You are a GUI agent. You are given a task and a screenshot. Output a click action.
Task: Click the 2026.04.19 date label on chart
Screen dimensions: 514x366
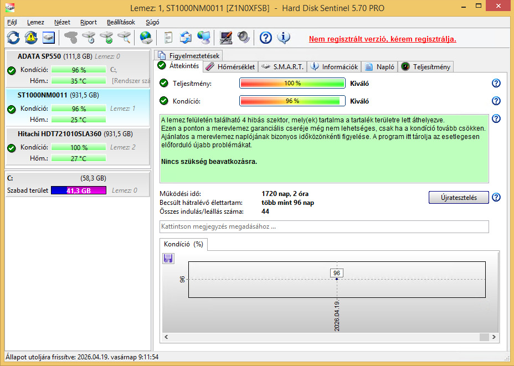click(337, 316)
